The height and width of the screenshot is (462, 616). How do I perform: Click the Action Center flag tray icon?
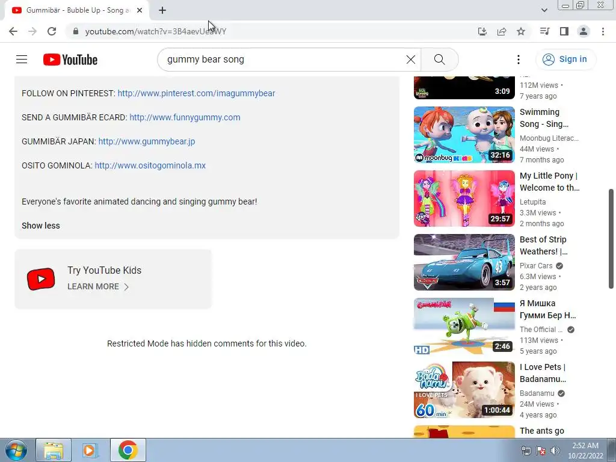pos(541,451)
